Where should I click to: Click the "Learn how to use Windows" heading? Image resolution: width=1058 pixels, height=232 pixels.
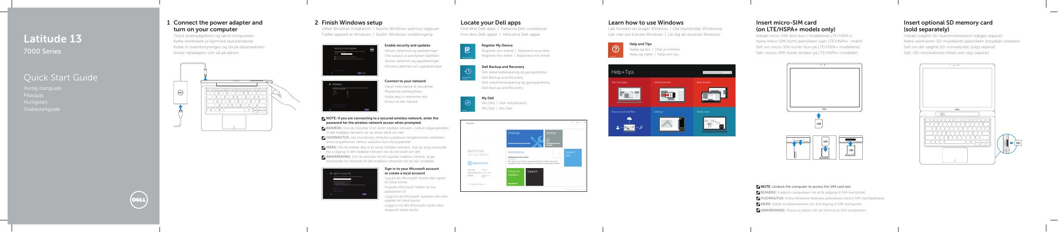[646, 22]
